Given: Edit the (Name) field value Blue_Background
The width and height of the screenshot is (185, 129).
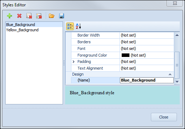Looking at the screenshot, I should [147, 80].
